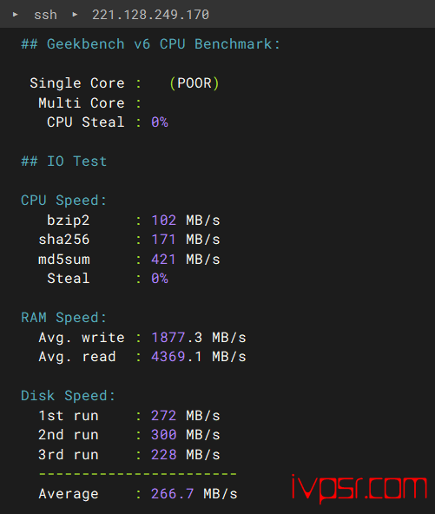Click the (POOR) rating text
Image resolution: width=435 pixels, height=514 pixels.
pyautogui.click(x=194, y=83)
